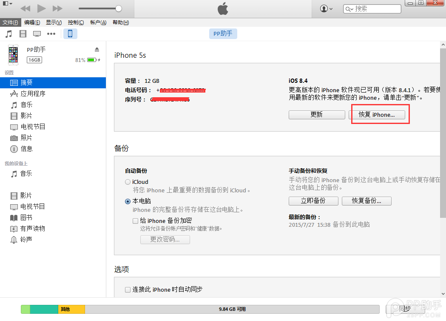Eject the PP助手 device
The width and height of the screenshot is (446, 321).
coord(97,49)
